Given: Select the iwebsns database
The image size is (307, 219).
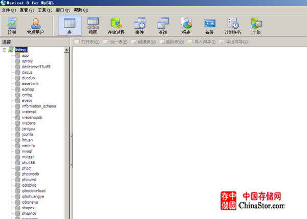Looking at the screenshot, I should [29, 123].
